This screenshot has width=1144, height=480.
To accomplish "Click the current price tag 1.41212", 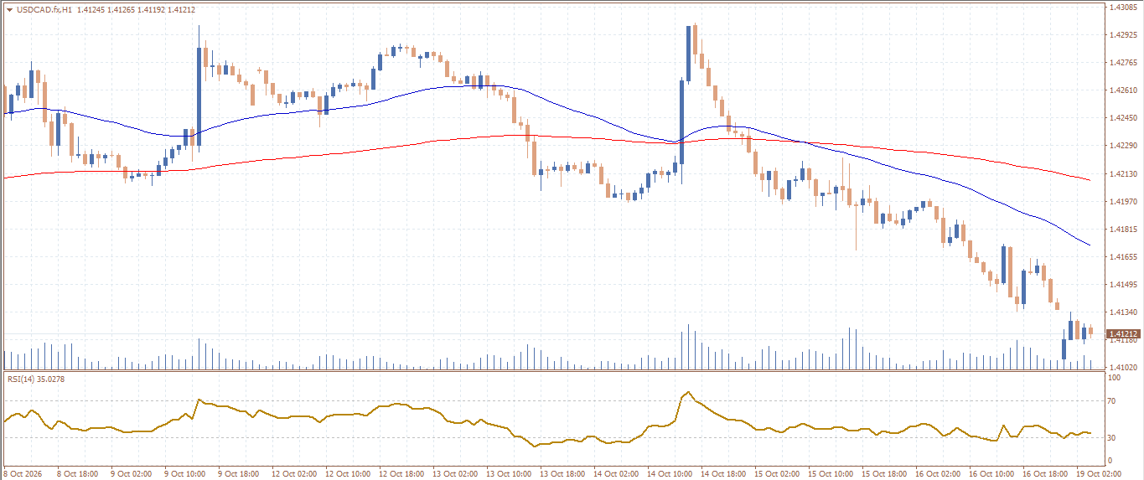I will (x=1121, y=333).
